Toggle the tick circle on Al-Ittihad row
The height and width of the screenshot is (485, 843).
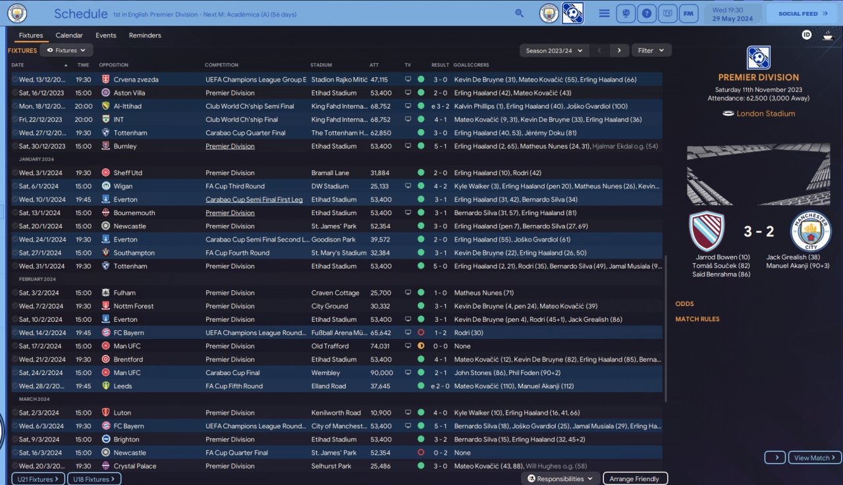point(15,106)
